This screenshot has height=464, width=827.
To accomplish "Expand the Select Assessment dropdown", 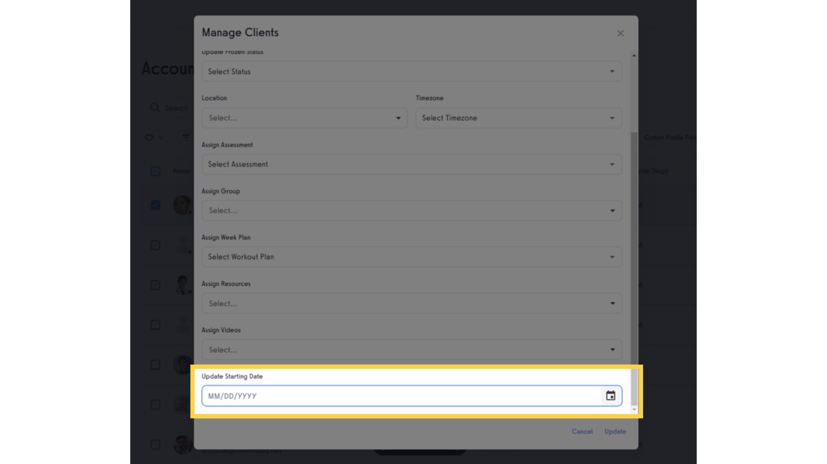I will point(412,164).
